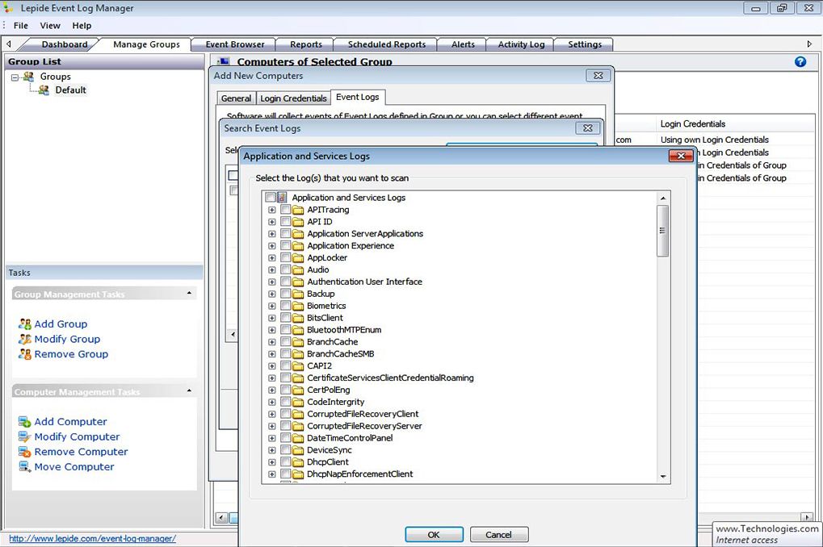Open the lepide.com event-log-manager link
The height and width of the screenshot is (547, 823).
click(x=92, y=539)
